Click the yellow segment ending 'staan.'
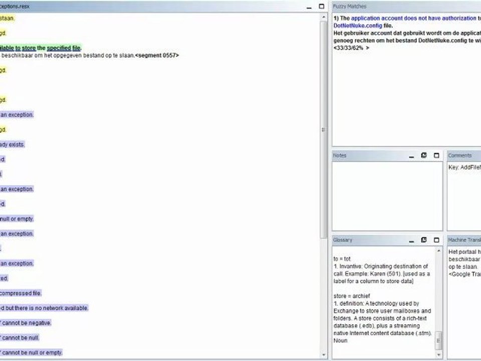 tap(7, 18)
